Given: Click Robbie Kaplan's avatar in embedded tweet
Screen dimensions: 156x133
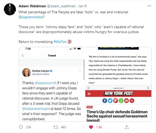Looking at the screenshot, I should pos(27,72).
